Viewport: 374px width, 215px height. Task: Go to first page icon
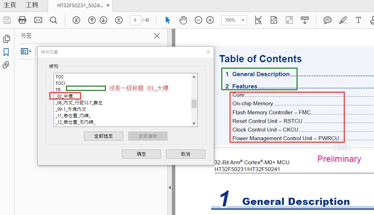tap(76, 20)
